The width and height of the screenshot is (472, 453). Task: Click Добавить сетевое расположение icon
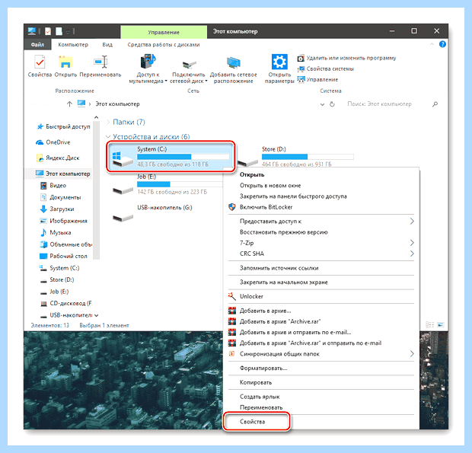[233, 69]
